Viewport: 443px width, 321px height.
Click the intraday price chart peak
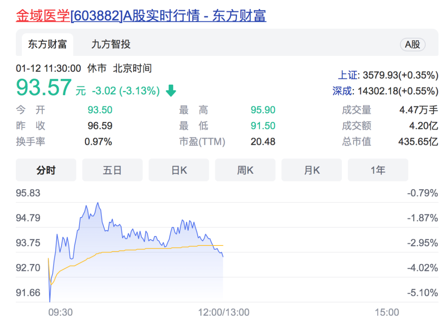[x=98, y=203]
